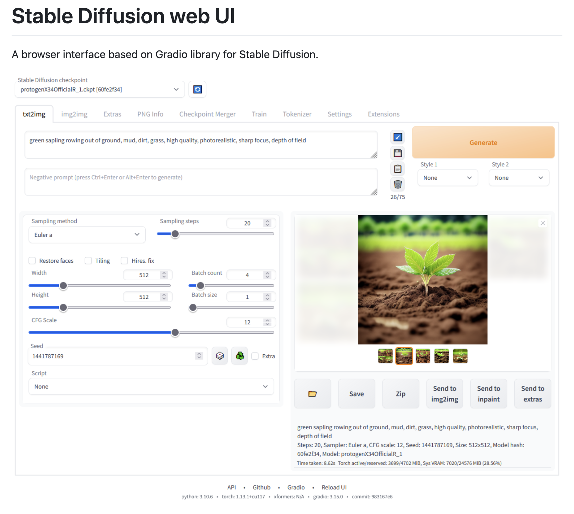Image resolution: width=574 pixels, height=514 pixels.
Task: Open the Extensions tab
Action: click(384, 114)
